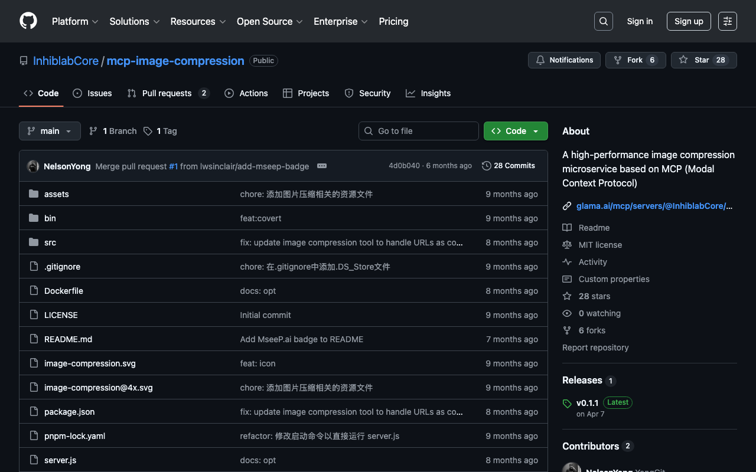Expand the green Code dropdown

[516, 131]
